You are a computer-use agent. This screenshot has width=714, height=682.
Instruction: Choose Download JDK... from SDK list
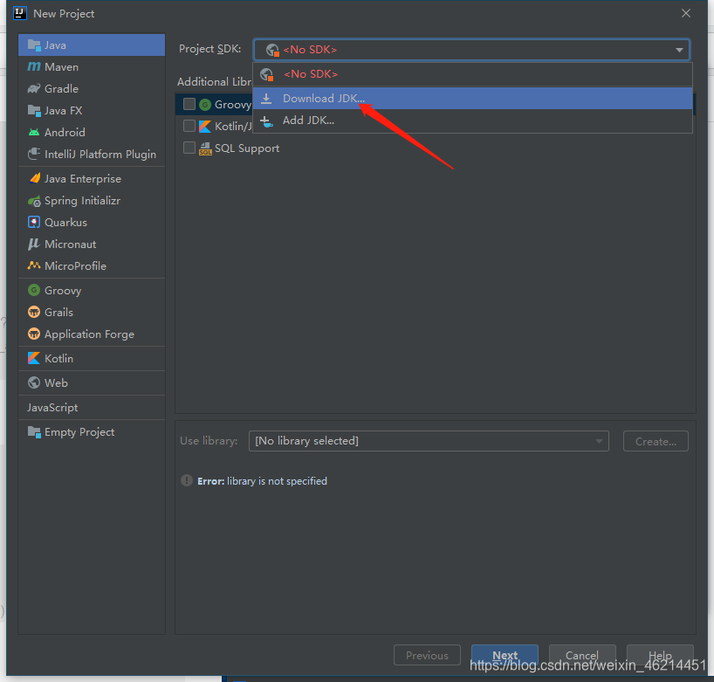point(472,99)
